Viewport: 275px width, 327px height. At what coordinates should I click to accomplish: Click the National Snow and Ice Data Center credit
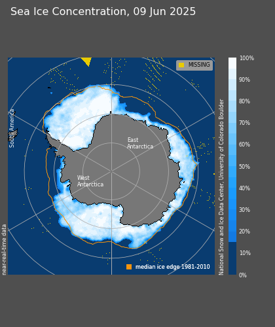221,187
